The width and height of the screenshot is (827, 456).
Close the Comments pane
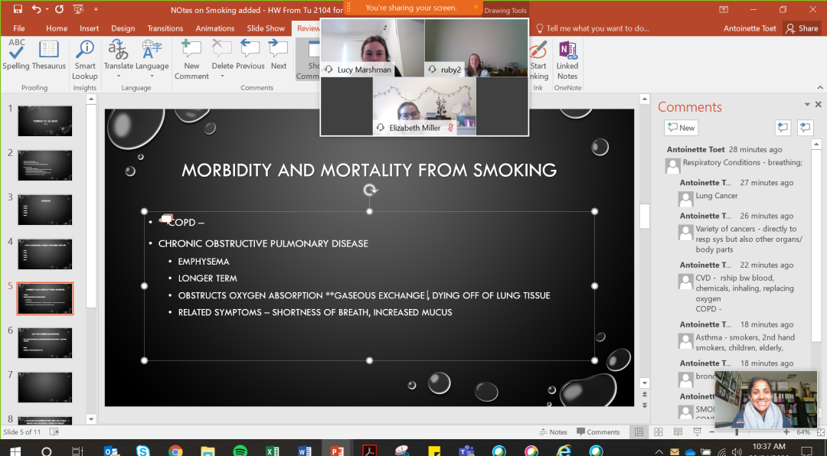click(x=818, y=104)
